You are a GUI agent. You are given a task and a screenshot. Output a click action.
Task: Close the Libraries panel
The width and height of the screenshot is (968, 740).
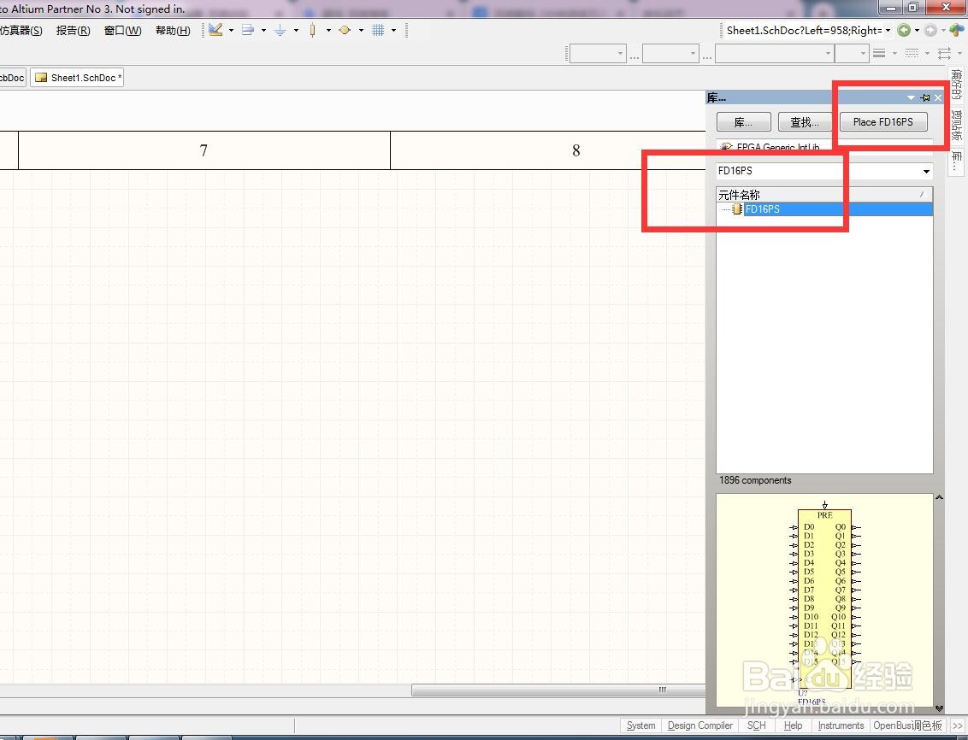click(x=938, y=97)
